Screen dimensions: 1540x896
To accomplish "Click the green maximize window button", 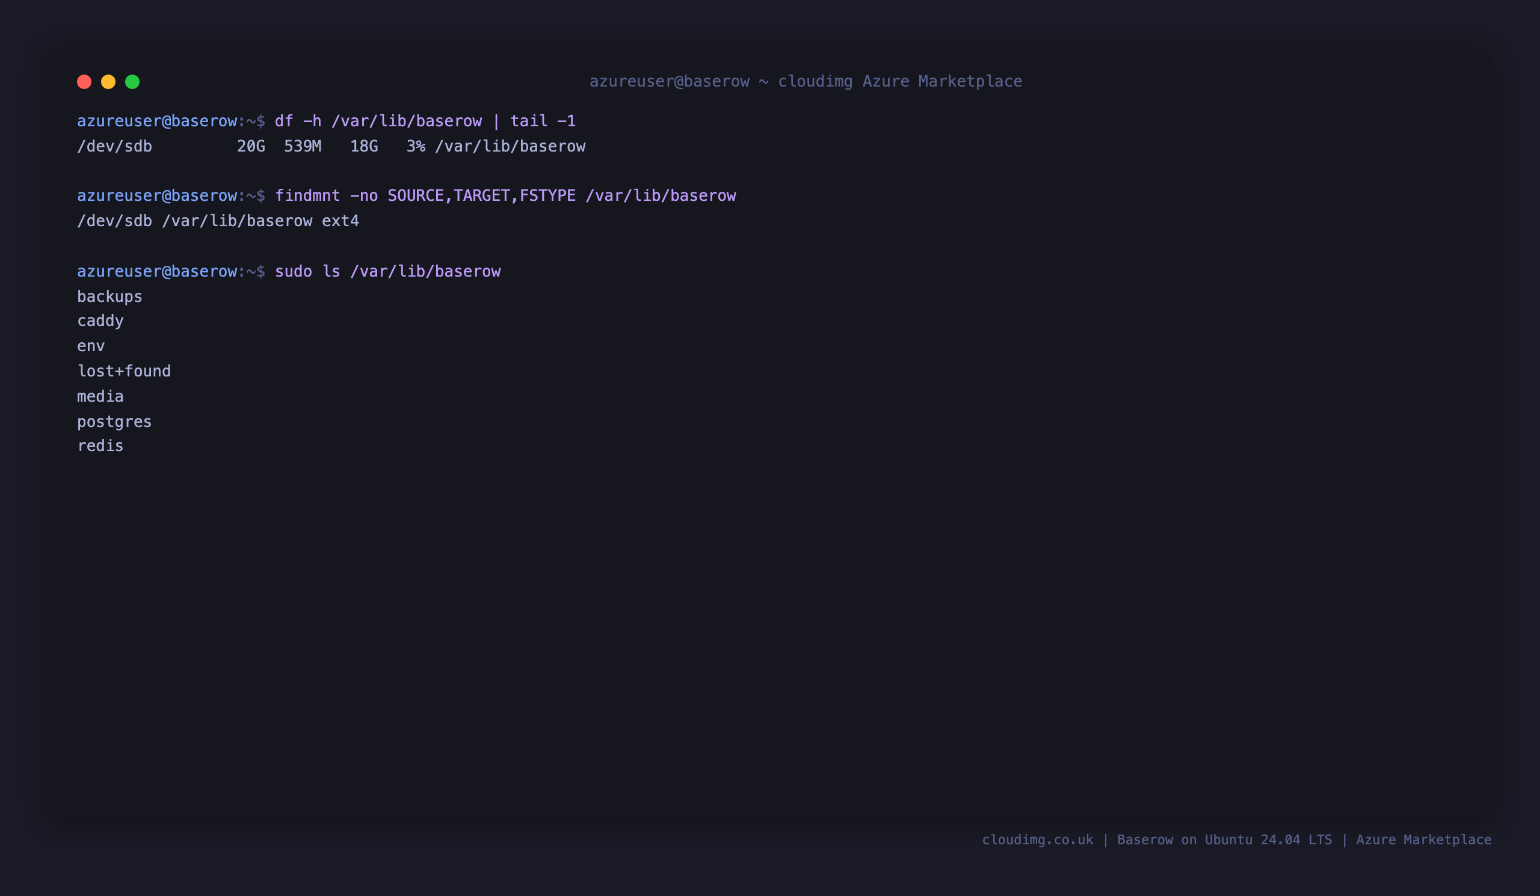I will tap(132, 82).
